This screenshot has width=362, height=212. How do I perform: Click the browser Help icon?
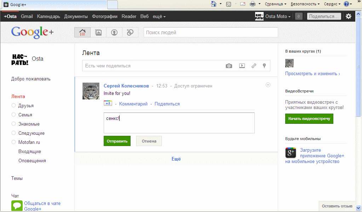click(346, 4)
